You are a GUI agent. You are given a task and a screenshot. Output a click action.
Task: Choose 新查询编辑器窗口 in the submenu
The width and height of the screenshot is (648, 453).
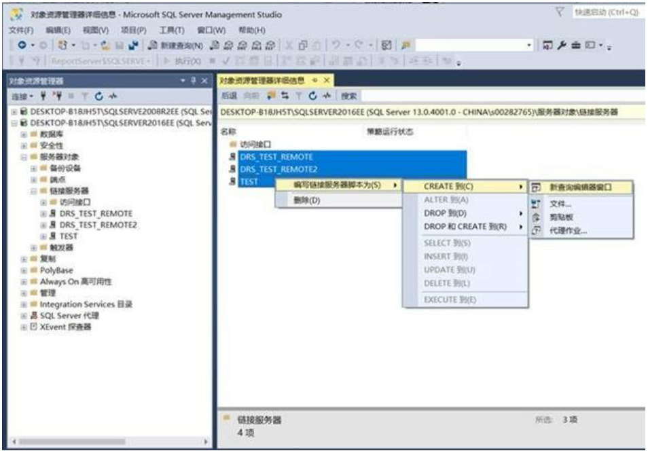coord(581,187)
